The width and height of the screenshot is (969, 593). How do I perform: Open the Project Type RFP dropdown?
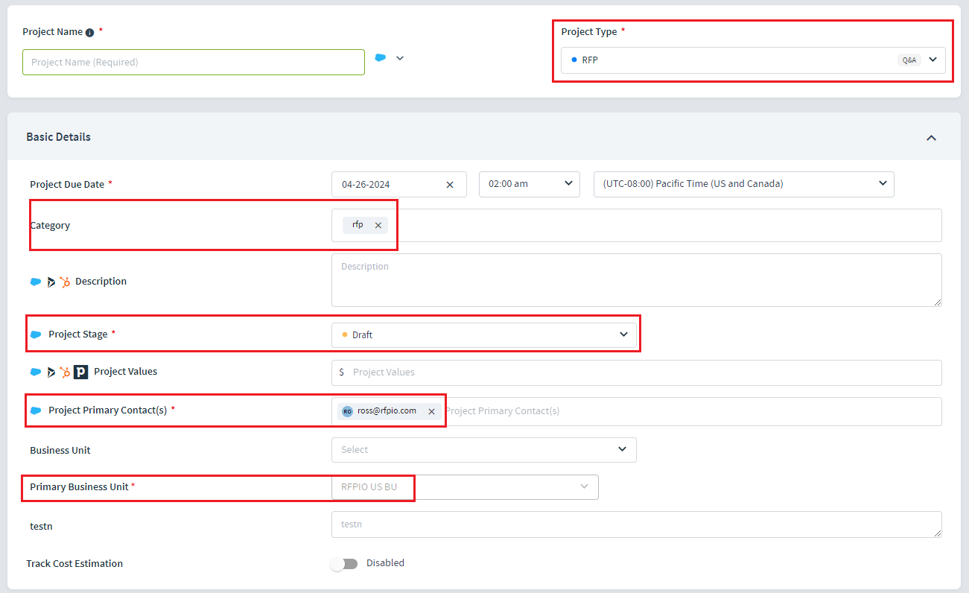[x=753, y=60]
